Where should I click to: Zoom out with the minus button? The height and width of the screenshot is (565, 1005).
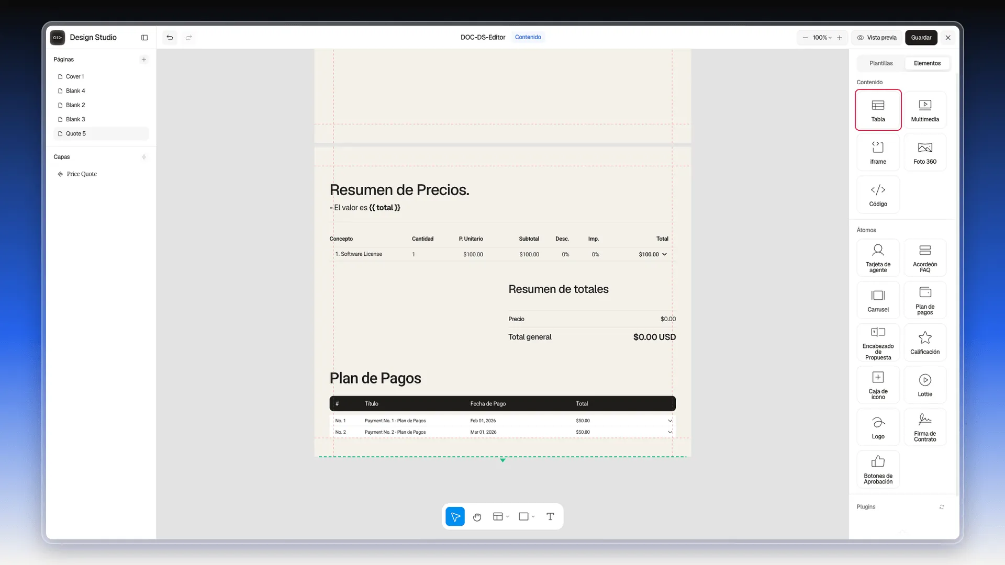click(805, 38)
